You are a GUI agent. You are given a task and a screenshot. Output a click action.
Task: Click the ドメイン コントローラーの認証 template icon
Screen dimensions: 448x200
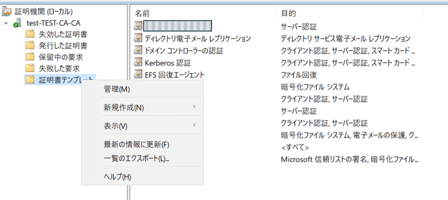(138, 50)
